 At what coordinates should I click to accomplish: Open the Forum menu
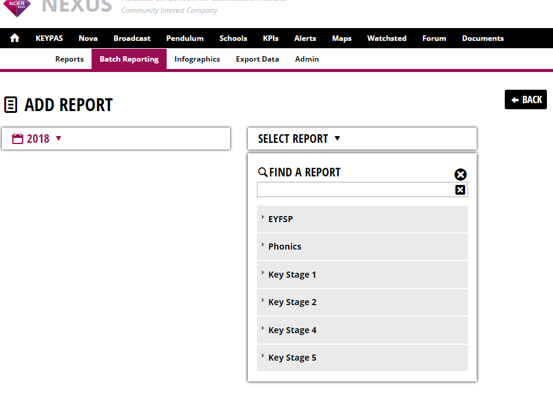[x=434, y=38]
